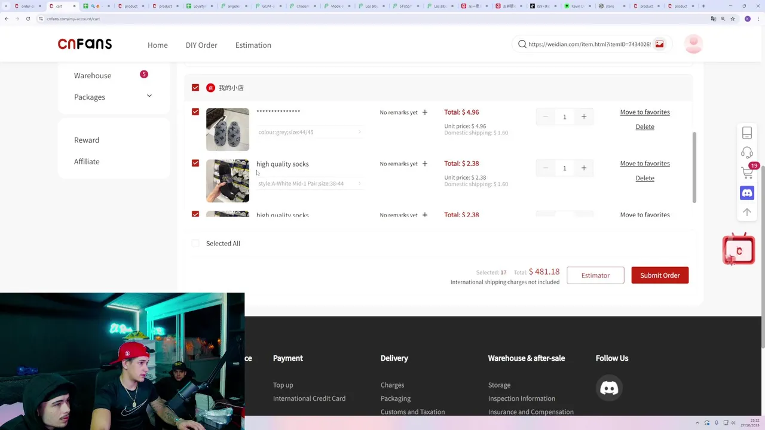The image size is (765, 430).
Task: Decrease quantity of White Mid socks item
Action: pos(545,168)
